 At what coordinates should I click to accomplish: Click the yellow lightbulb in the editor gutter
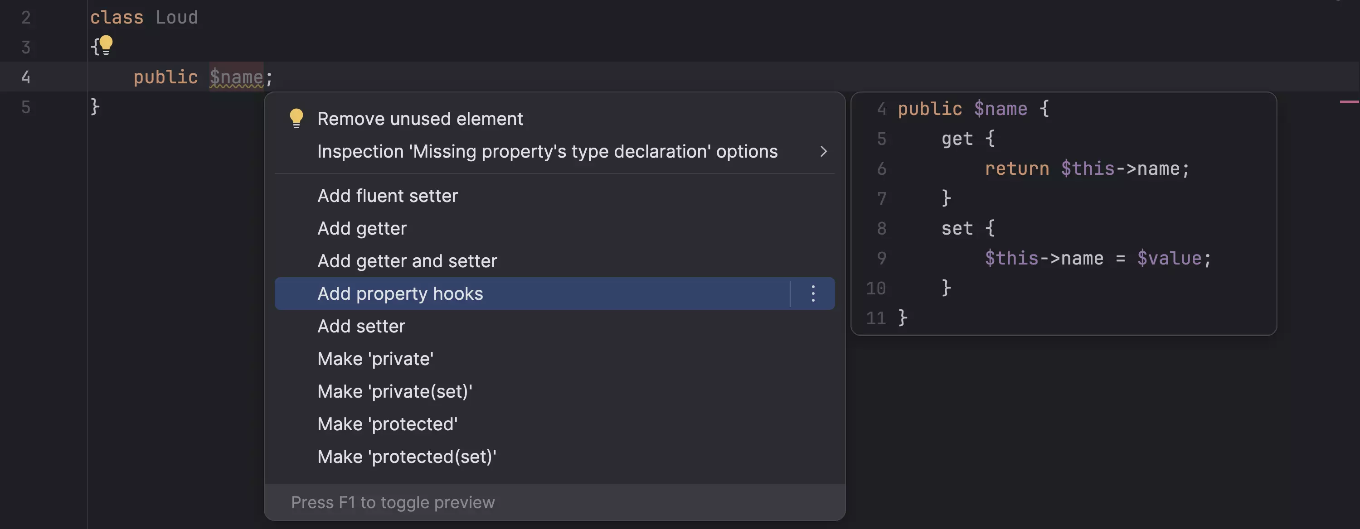coord(106,44)
